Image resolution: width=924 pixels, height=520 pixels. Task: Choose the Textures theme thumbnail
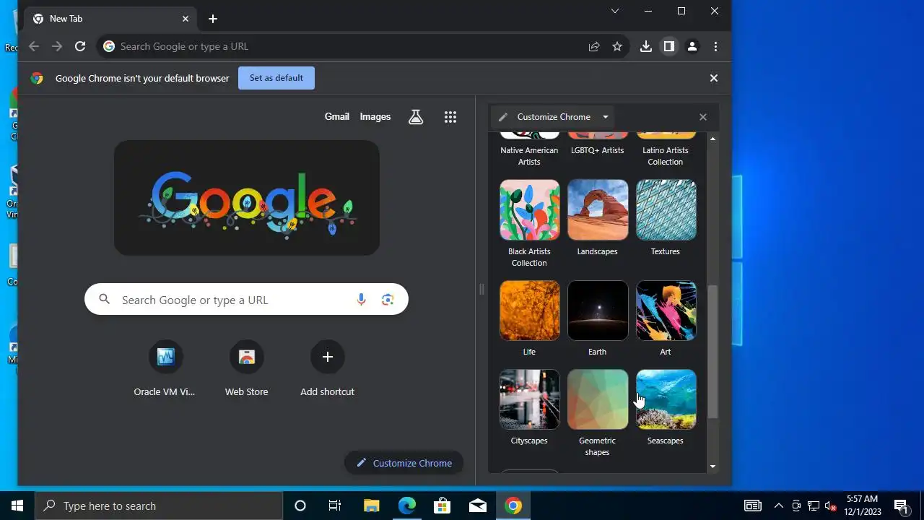click(x=666, y=209)
